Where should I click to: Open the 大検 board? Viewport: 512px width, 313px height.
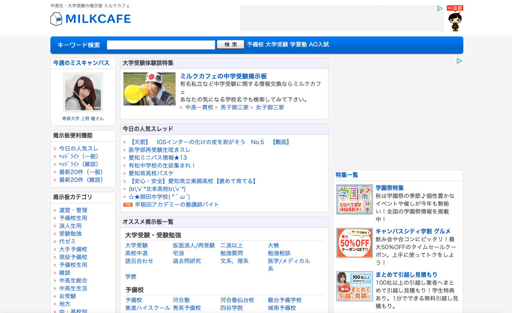click(x=273, y=246)
